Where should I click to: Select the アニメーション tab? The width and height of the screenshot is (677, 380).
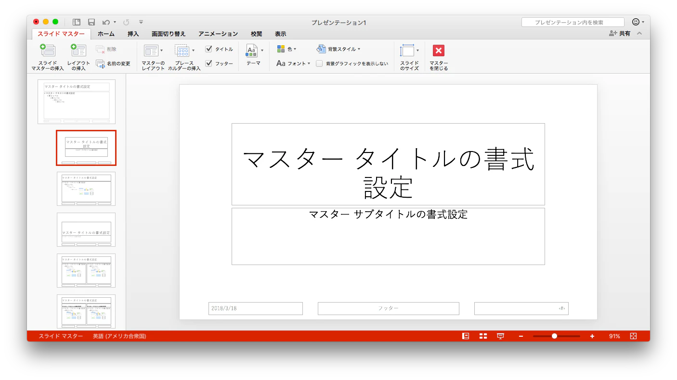coord(218,34)
